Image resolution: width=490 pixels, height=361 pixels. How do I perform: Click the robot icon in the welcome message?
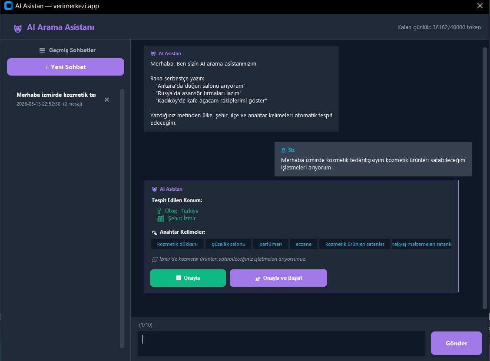pos(153,54)
